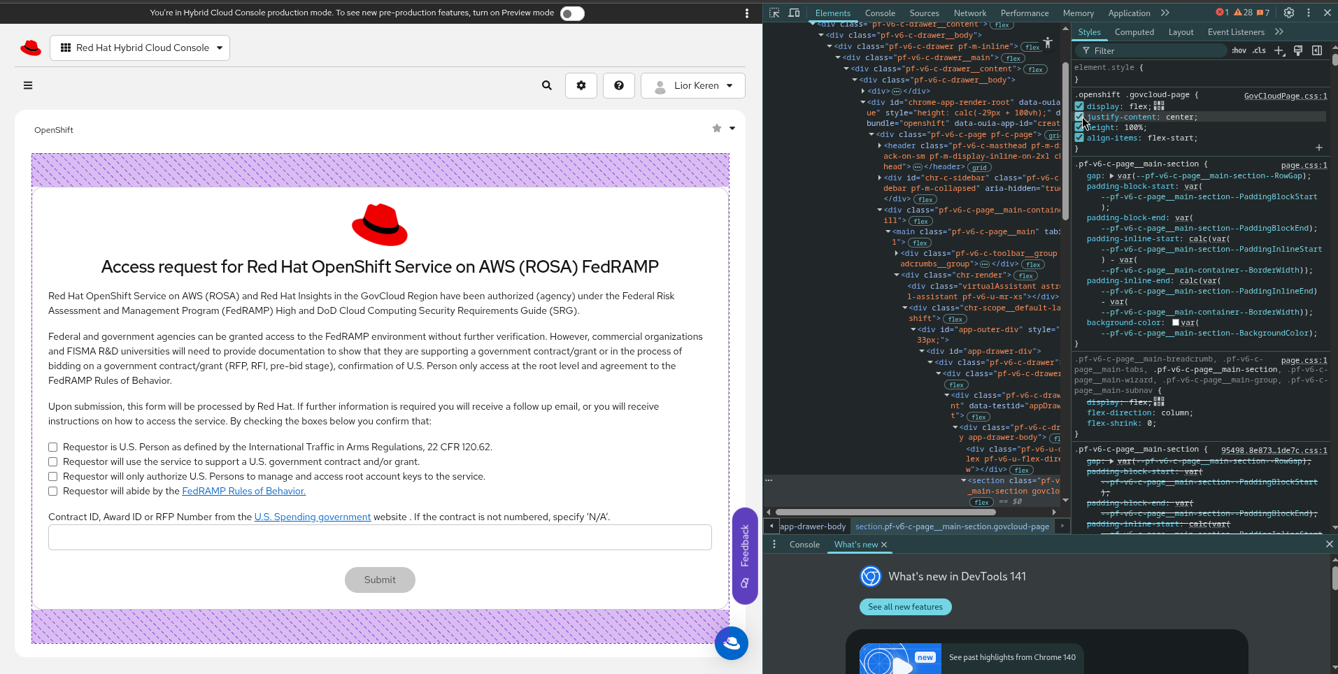Click the red error count badge
The image size is (1338, 674).
pyautogui.click(x=1222, y=13)
